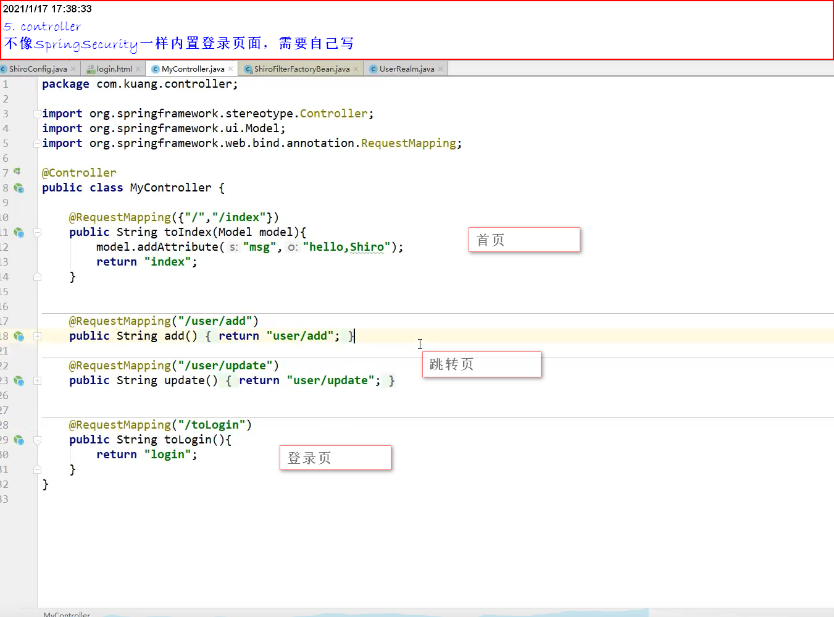The image size is (834, 617).
Task: Collapse the toIndex method fold marker
Action: point(37,233)
